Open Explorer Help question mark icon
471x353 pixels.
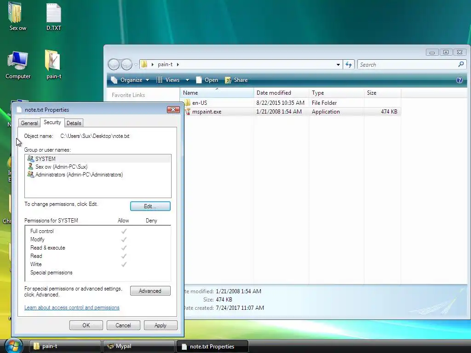click(460, 80)
